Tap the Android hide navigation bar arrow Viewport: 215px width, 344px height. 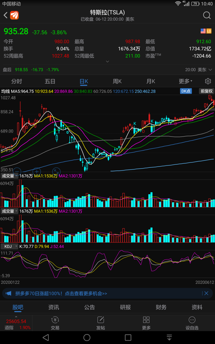pos(169,338)
